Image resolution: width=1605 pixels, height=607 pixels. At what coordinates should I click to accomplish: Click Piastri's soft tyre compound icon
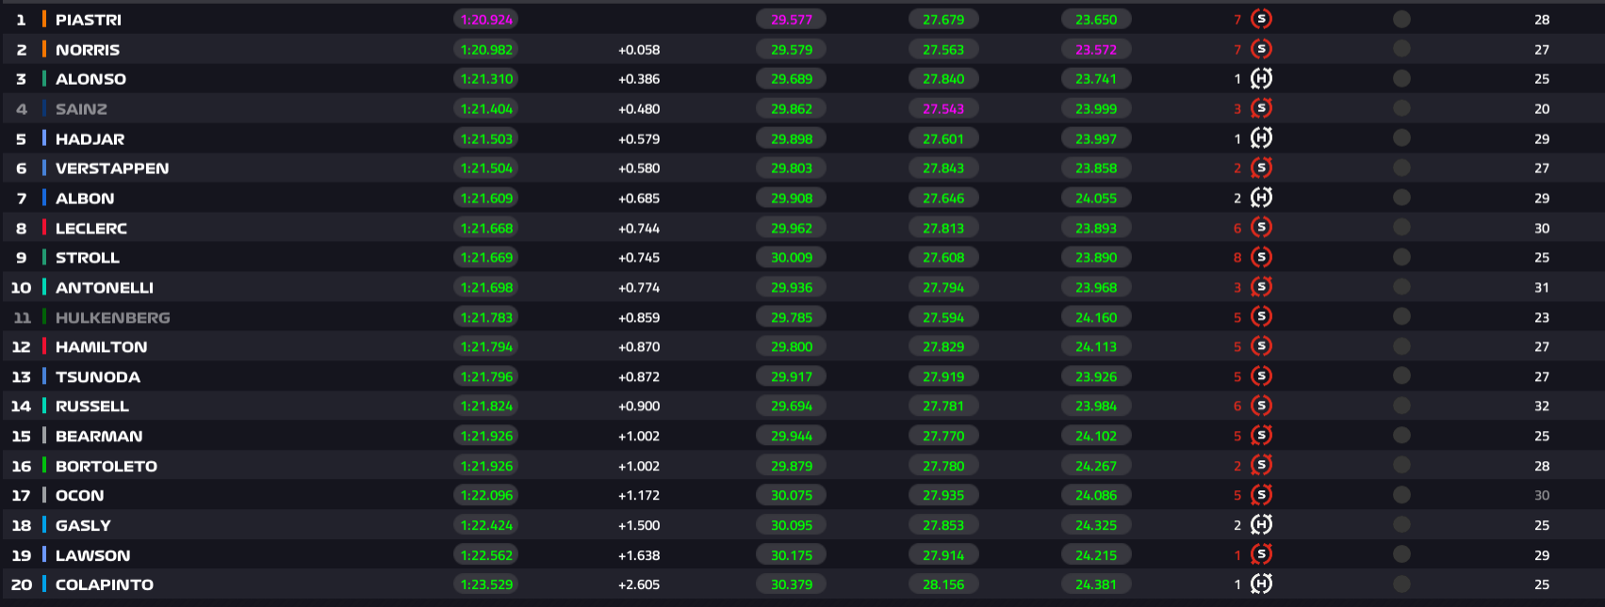point(1261,19)
